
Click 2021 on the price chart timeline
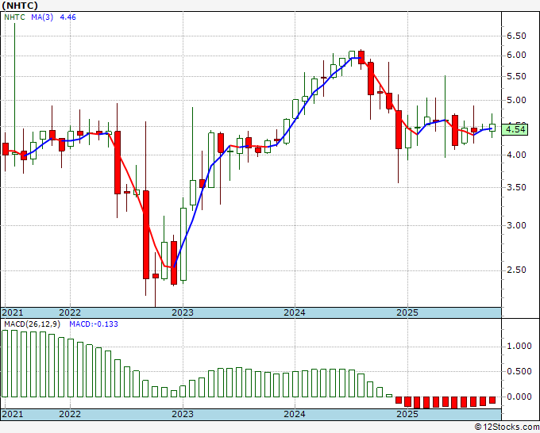click(x=13, y=312)
